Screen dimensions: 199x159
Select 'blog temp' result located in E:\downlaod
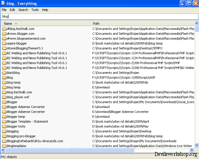14,87
